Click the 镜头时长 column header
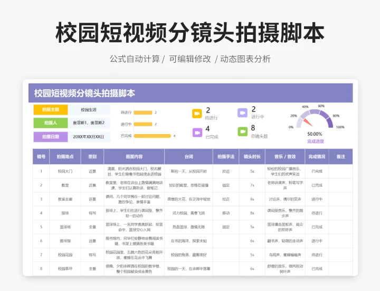This screenshot has height=291, width=380. [x=252, y=156]
